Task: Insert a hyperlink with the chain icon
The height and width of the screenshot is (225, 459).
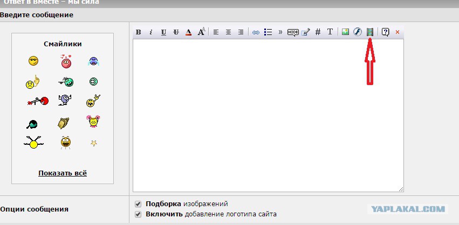Action: pyautogui.click(x=256, y=32)
